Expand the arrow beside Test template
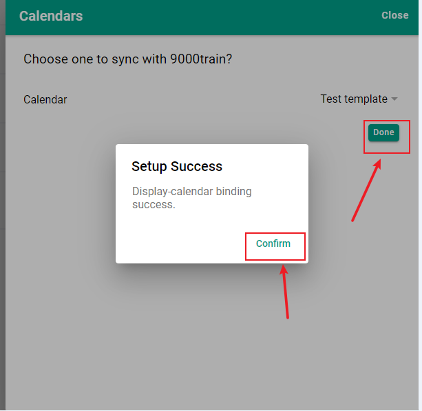Screen dimensions: 422x411 tap(394, 99)
